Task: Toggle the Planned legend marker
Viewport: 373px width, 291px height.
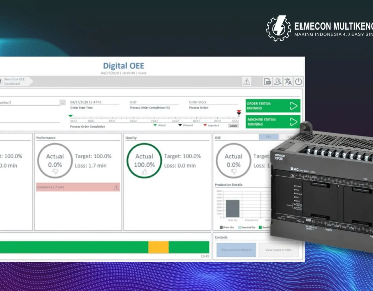Action: [180, 125]
